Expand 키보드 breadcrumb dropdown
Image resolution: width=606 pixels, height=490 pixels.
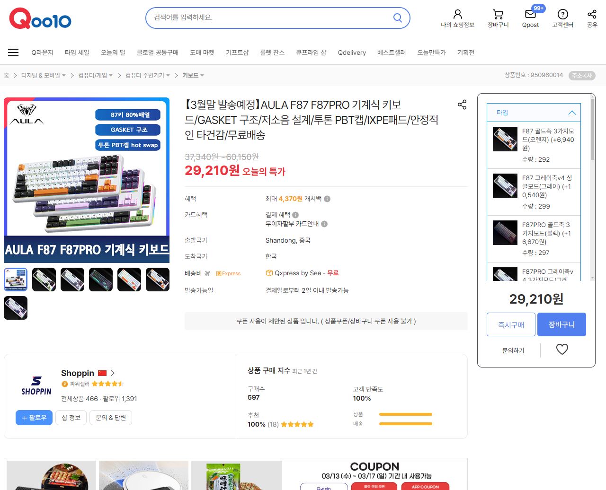202,76
